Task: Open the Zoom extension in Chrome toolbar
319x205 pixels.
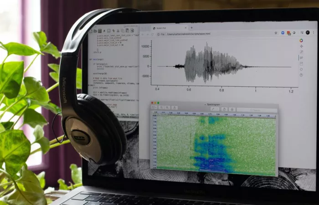Action: point(283,33)
